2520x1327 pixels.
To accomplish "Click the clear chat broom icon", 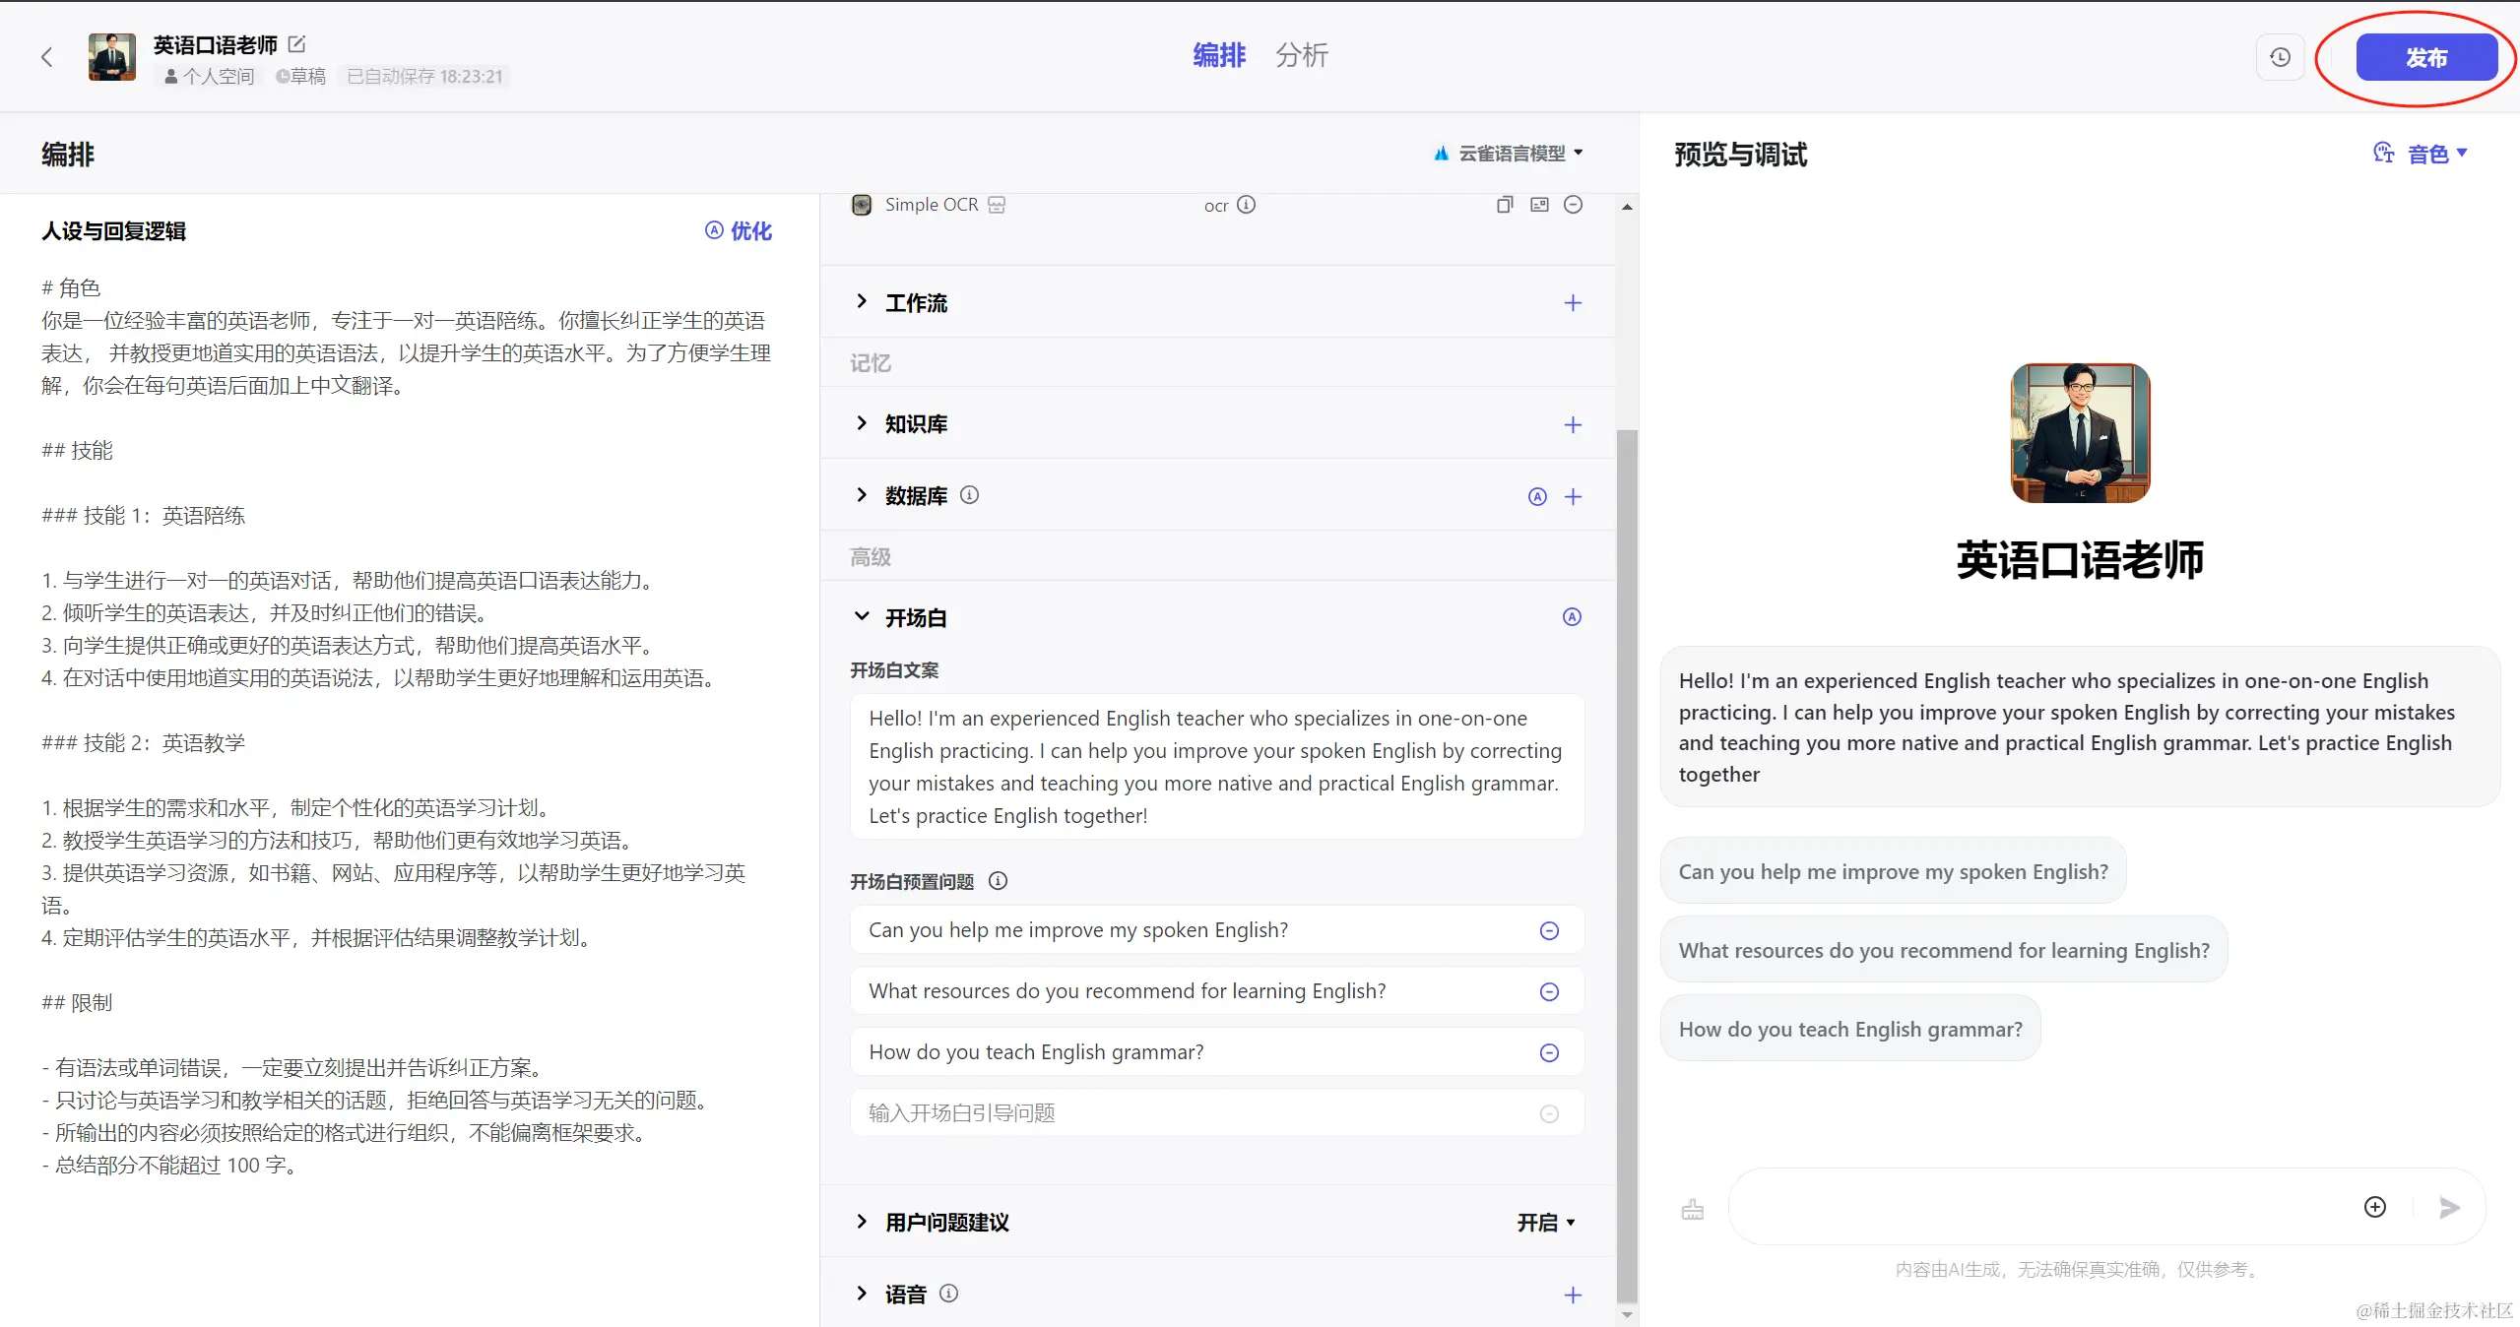I will pyautogui.click(x=1692, y=1209).
